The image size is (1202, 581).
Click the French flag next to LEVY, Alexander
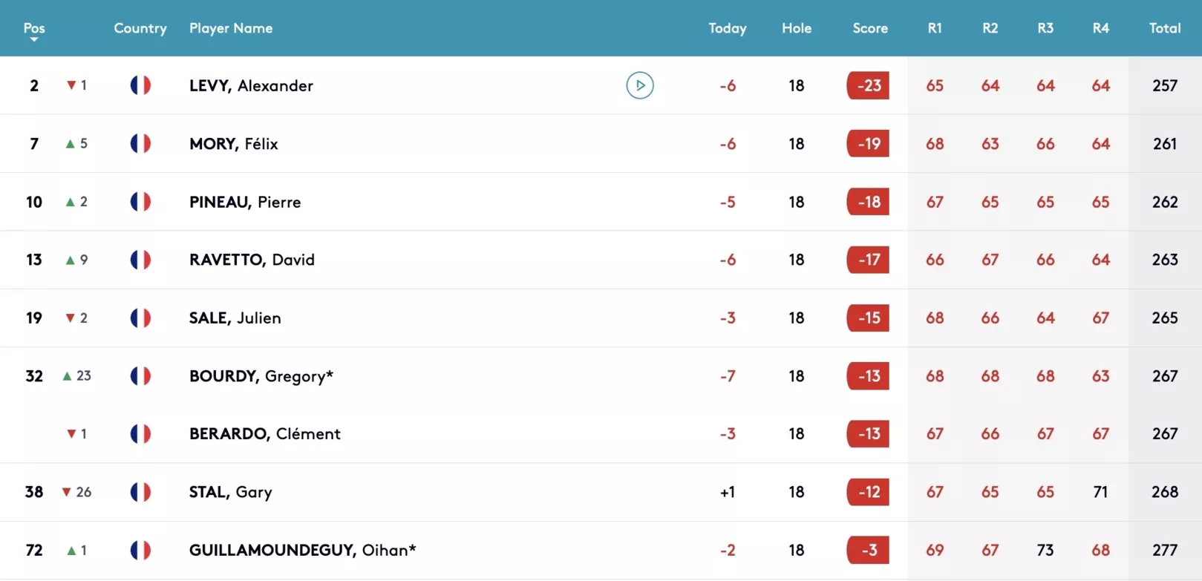tap(140, 85)
